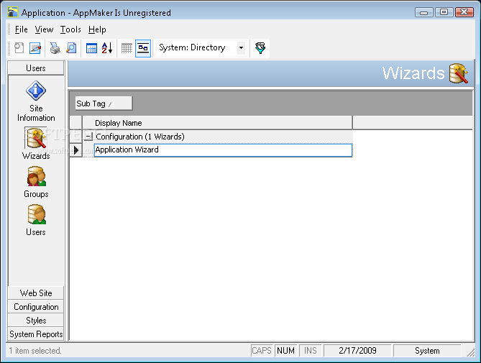This screenshot has height=363, width=481.
Task: Click the 2/17/2009 date in status bar
Action: point(357,351)
